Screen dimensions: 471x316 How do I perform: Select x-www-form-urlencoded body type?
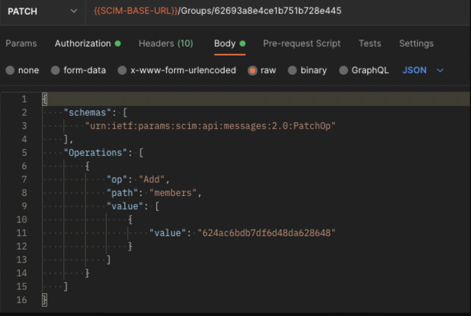(122, 71)
